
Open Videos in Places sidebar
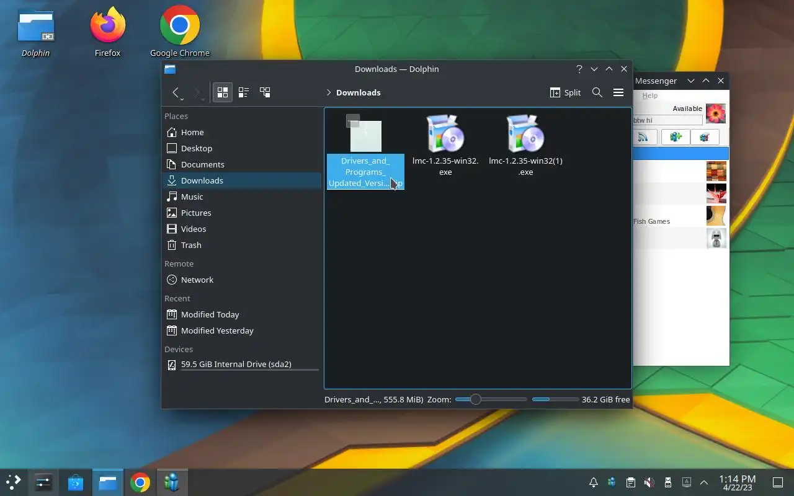pyautogui.click(x=242, y=229)
